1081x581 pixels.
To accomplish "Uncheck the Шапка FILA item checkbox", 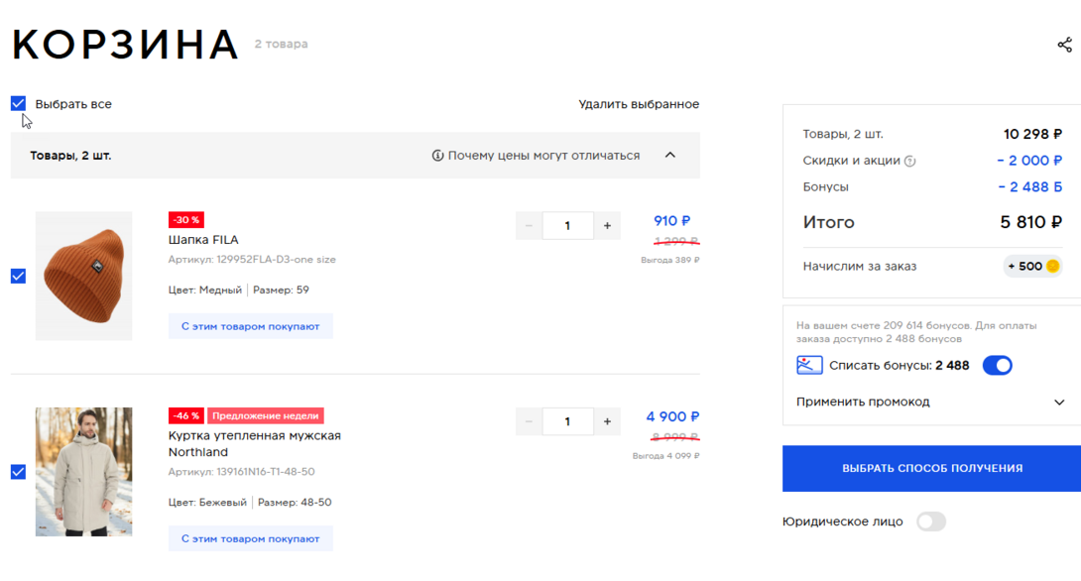I will [x=18, y=276].
